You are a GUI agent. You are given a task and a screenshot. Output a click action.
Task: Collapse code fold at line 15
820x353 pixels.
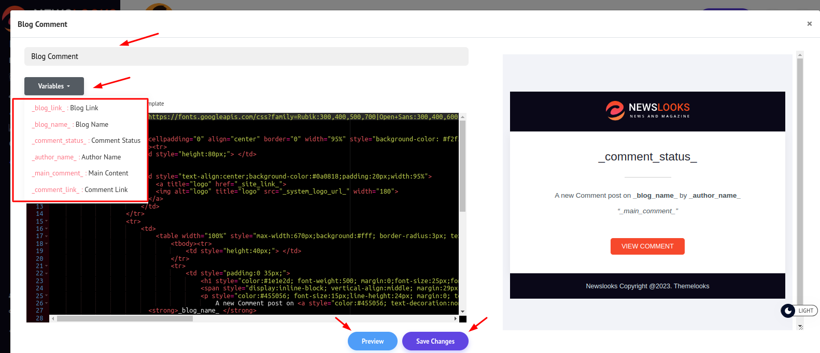click(47, 222)
